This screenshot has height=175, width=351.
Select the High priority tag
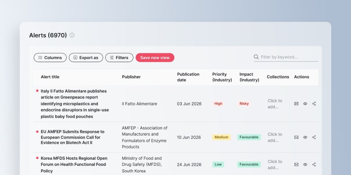(x=218, y=104)
